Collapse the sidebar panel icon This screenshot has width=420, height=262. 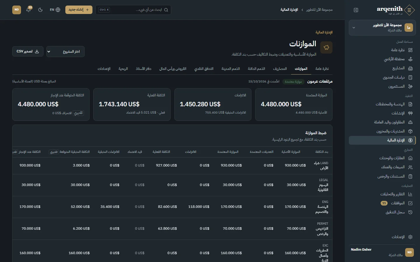[x=356, y=10]
